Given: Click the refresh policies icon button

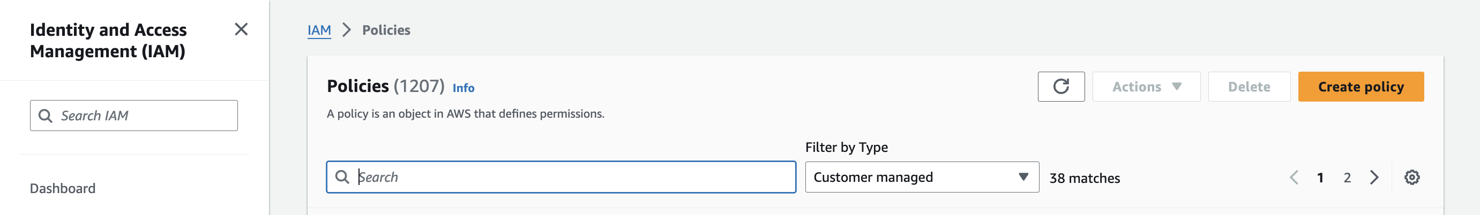Looking at the screenshot, I should point(1060,87).
